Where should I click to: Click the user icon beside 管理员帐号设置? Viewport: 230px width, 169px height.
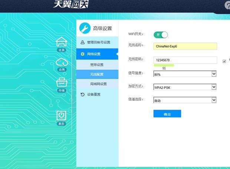point(83,42)
